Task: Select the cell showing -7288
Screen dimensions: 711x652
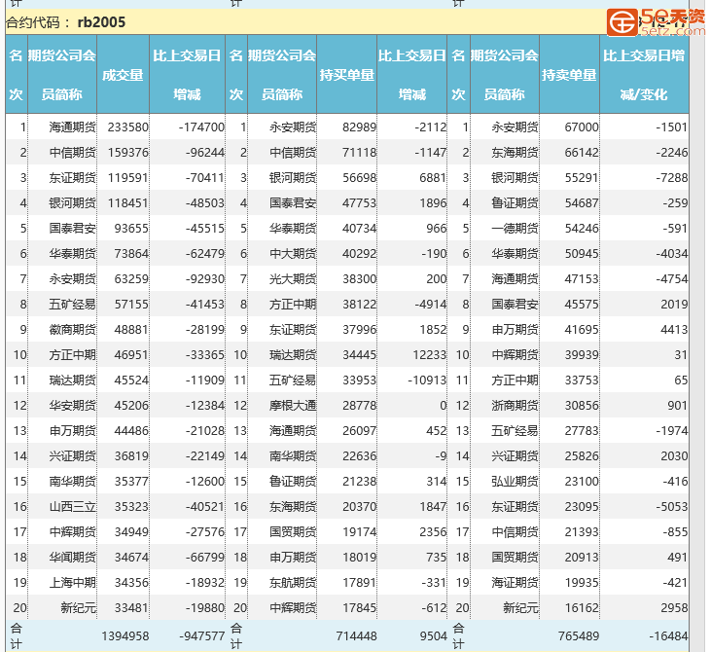Action: coord(672,178)
